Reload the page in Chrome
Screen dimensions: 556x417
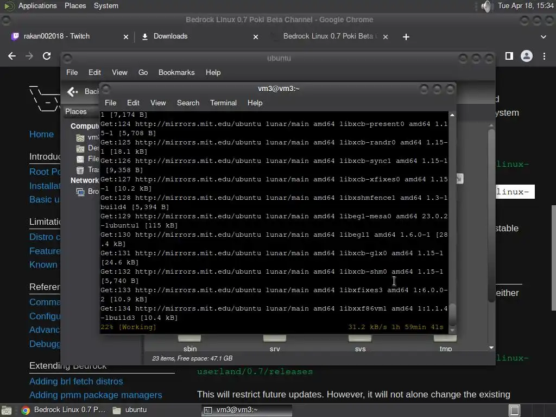click(x=47, y=56)
